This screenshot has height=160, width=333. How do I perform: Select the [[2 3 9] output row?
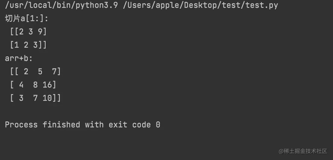28,32
